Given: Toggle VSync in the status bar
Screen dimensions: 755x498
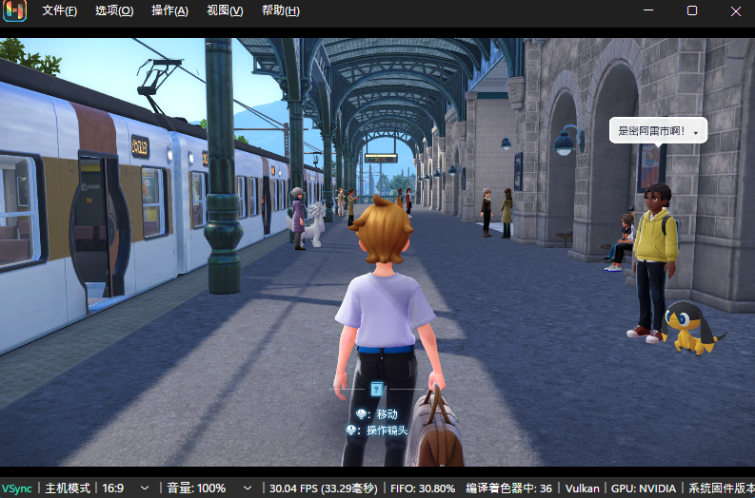Looking at the screenshot, I should pos(16,488).
